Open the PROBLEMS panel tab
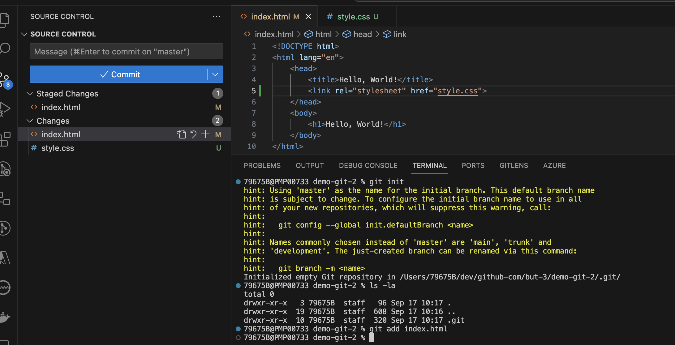 (262, 165)
